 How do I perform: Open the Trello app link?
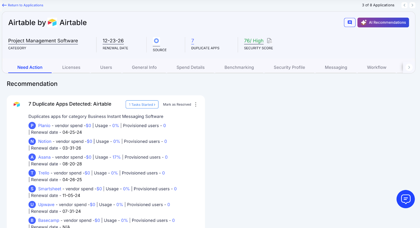44,173
